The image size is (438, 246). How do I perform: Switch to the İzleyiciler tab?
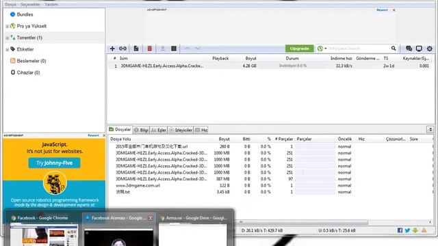click(x=181, y=130)
